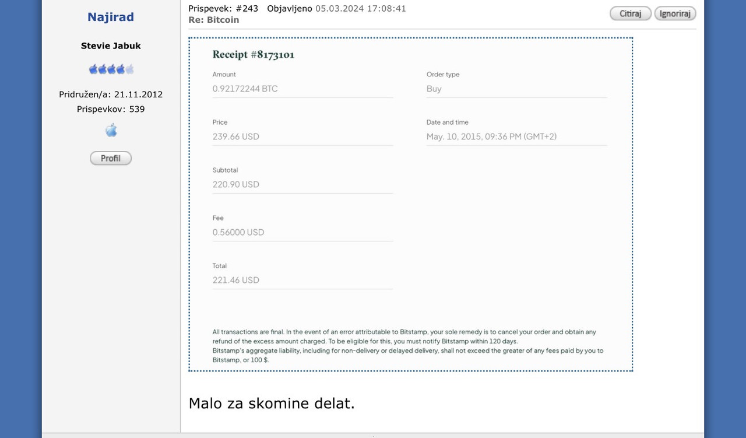Click the fee value 0.56000 USD

coord(238,232)
